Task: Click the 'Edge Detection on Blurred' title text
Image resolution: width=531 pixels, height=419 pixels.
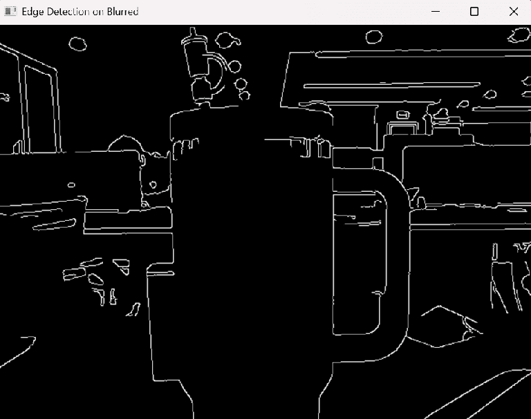Action: [80, 12]
